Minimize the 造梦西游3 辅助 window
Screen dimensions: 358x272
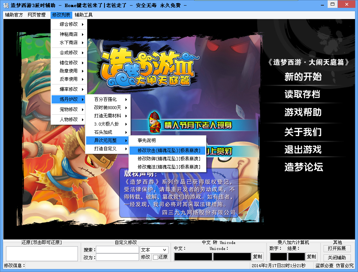pyautogui.click(x=322, y=4)
